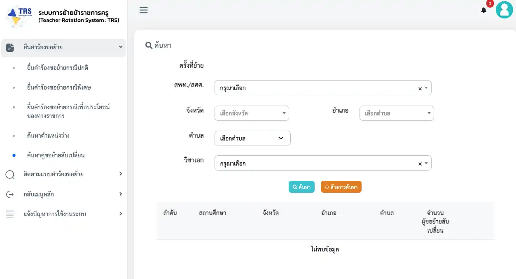Open the วิชาเอก dropdown
The height and width of the screenshot is (279, 516).
pyautogui.click(x=323, y=163)
